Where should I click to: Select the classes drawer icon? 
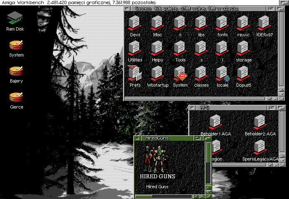coord(201,76)
